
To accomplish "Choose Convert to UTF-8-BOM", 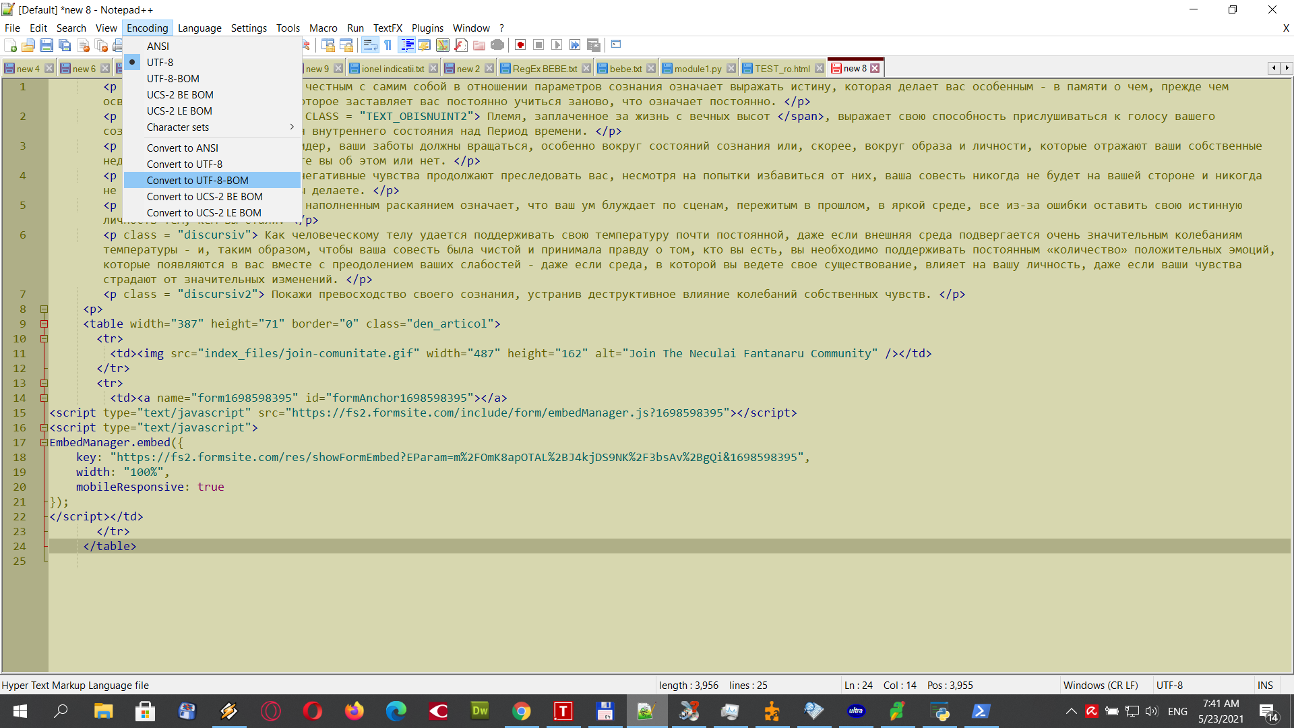I will [x=212, y=180].
